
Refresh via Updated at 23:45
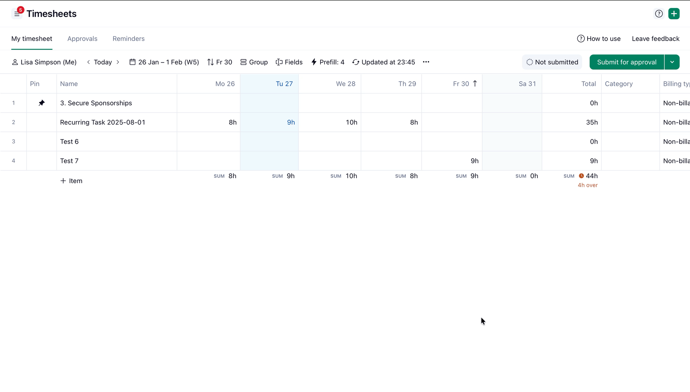click(x=383, y=62)
